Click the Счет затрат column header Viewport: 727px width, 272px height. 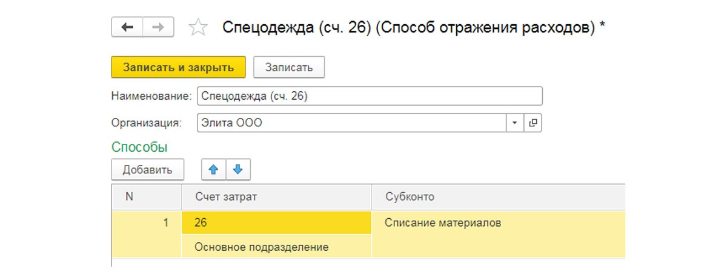point(276,197)
